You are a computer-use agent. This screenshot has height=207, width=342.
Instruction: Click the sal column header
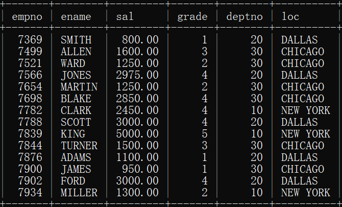pos(125,17)
